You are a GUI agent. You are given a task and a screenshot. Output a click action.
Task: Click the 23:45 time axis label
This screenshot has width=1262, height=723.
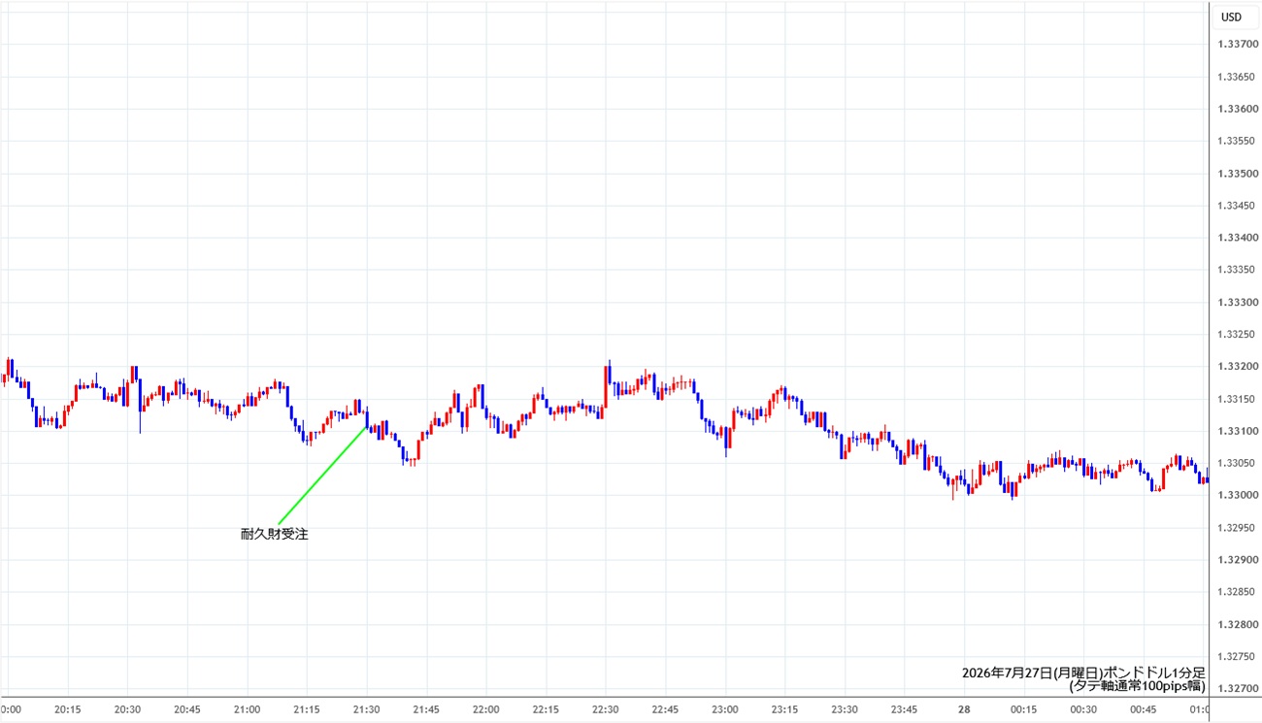(904, 709)
